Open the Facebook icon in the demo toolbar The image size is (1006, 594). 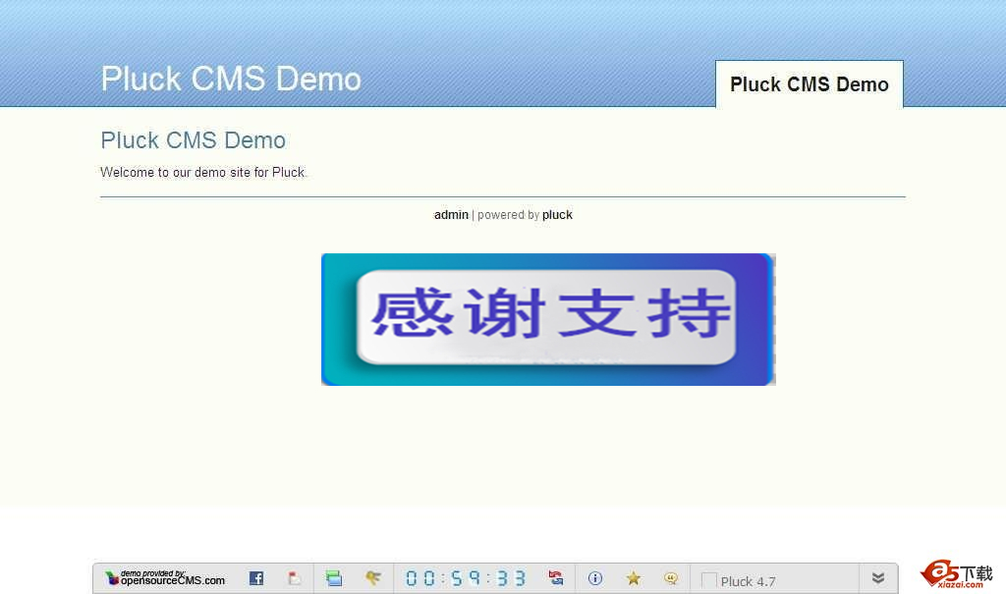256,578
